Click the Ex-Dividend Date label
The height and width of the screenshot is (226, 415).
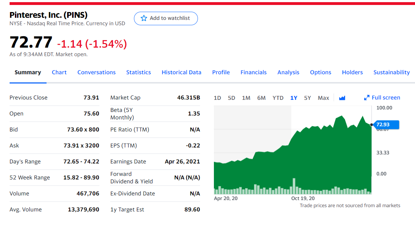(x=133, y=193)
